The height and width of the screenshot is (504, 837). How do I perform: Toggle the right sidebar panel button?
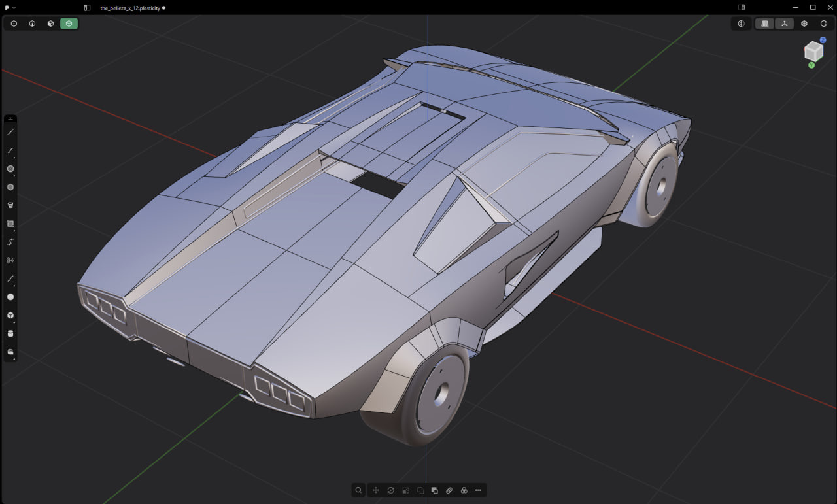[x=742, y=8]
